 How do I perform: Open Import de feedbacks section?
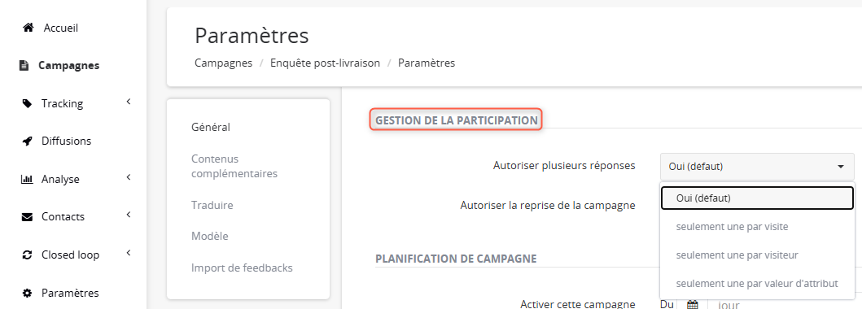242,268
